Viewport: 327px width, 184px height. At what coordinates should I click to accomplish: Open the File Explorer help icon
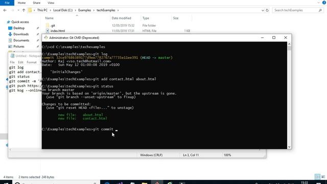[x=324, y=3]
